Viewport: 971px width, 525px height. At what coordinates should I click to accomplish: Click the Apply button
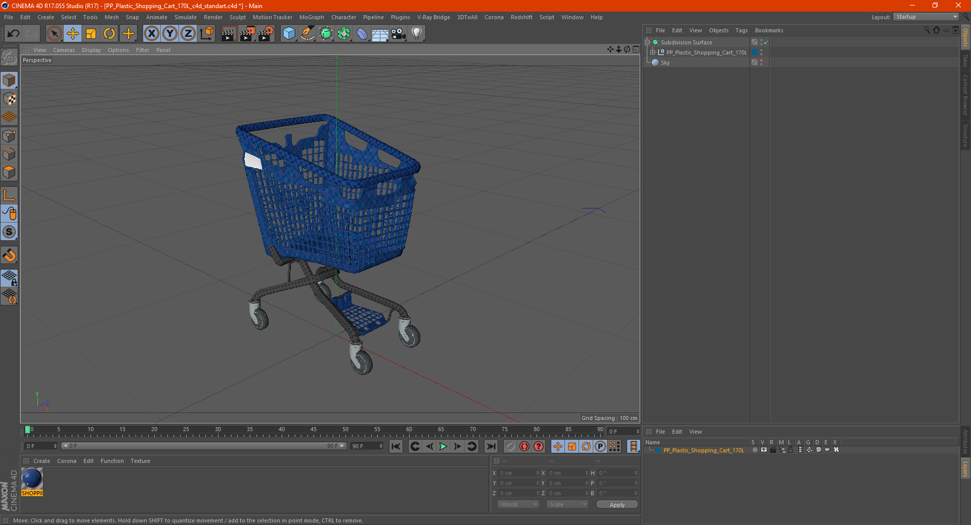[x=617, y=505]
